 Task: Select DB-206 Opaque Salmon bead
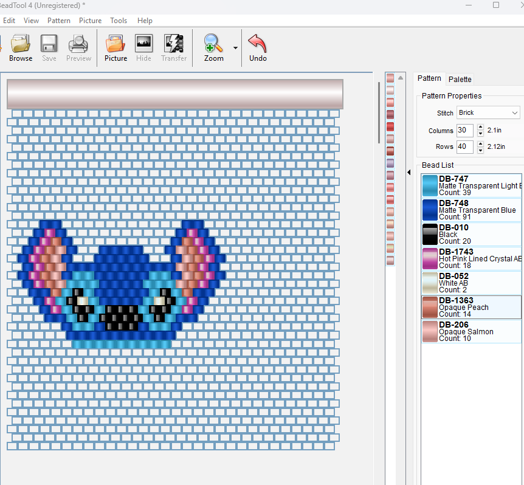(x=472, y=331)
